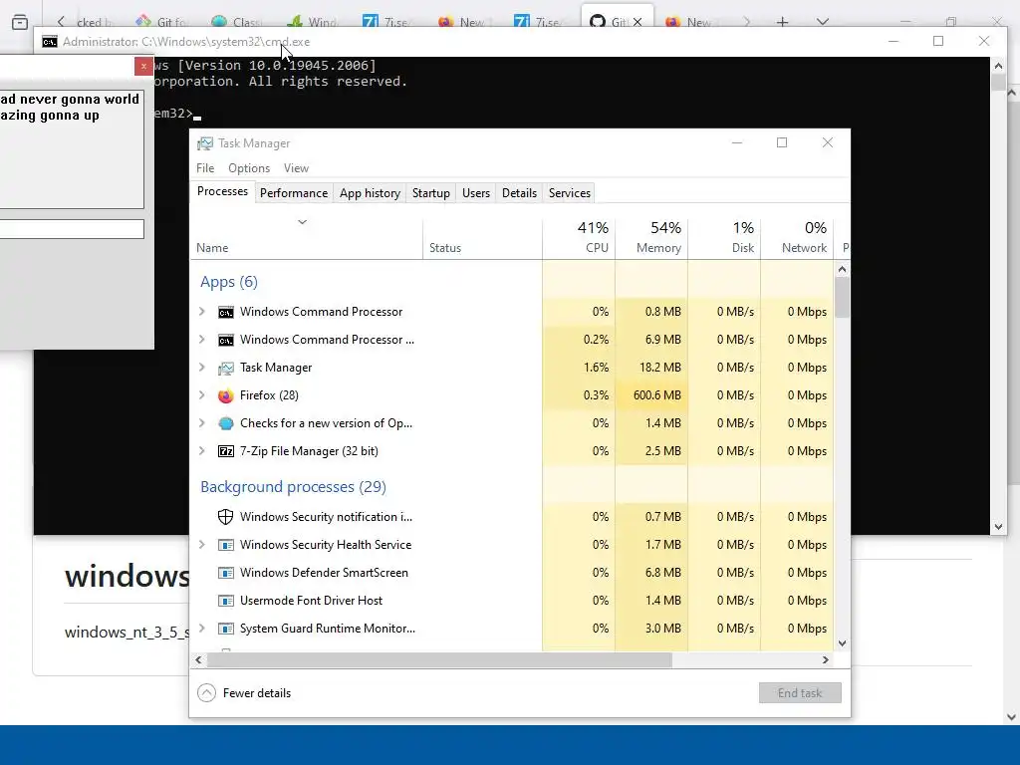Click the Fewer details link text
1020x765 pixels.
click(x=257, y=693)
